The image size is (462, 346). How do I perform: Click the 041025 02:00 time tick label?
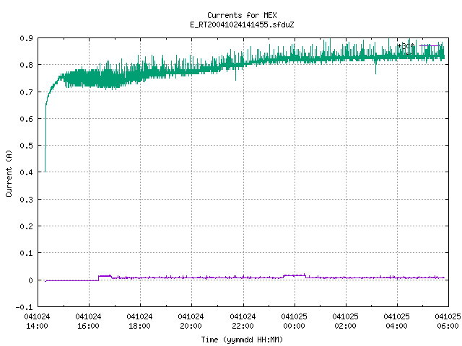(345, 321)
